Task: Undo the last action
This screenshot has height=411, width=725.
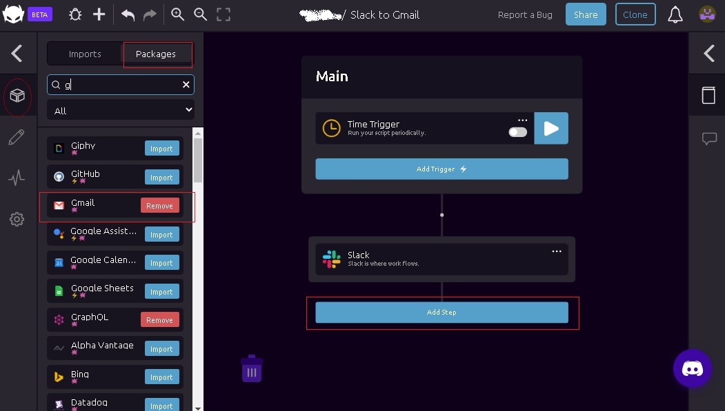Action: 128,14
